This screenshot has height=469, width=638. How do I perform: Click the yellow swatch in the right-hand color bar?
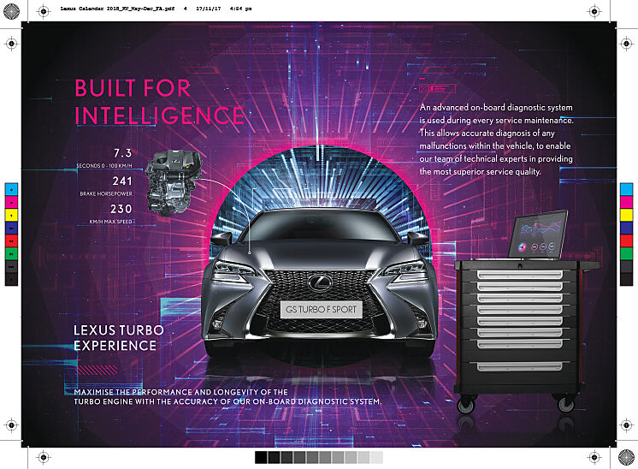coord(626,215)
